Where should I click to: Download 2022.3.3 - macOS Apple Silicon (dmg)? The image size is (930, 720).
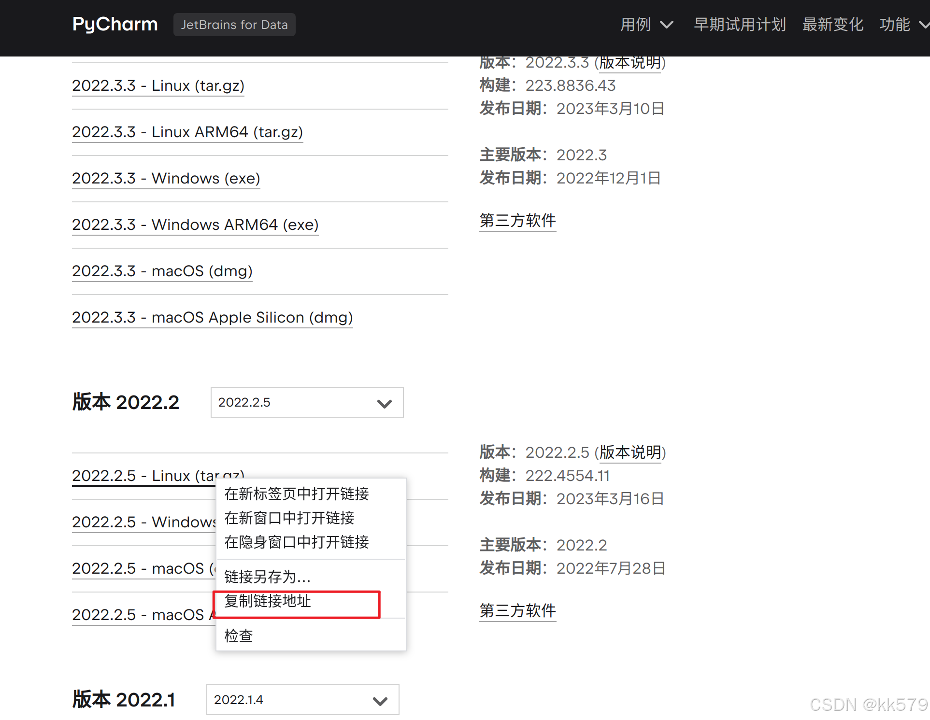(213, 317)
